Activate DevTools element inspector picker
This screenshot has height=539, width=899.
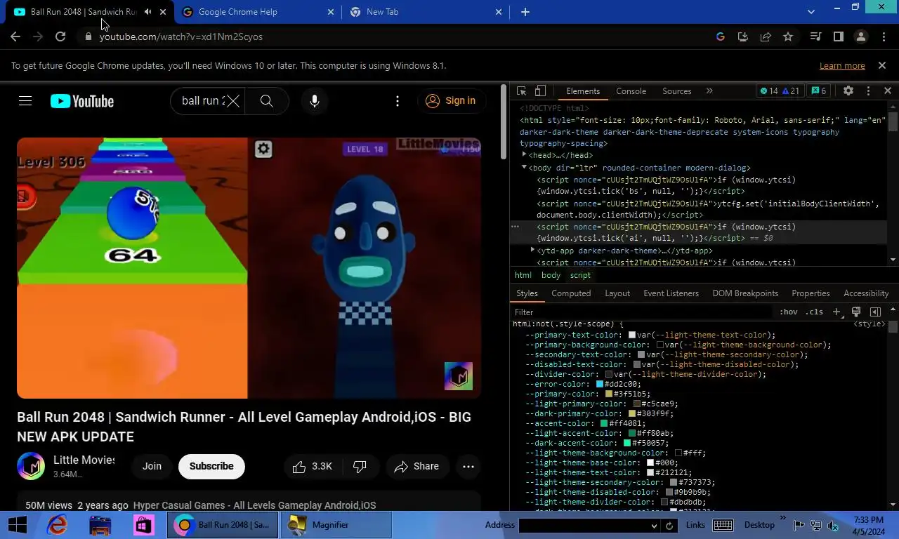tap(521, 91)
